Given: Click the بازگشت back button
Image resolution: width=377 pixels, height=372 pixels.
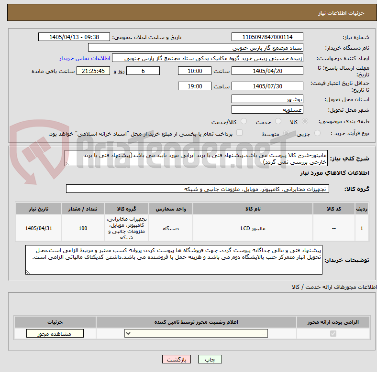Looking at the screenshot, I should (177, 359).
